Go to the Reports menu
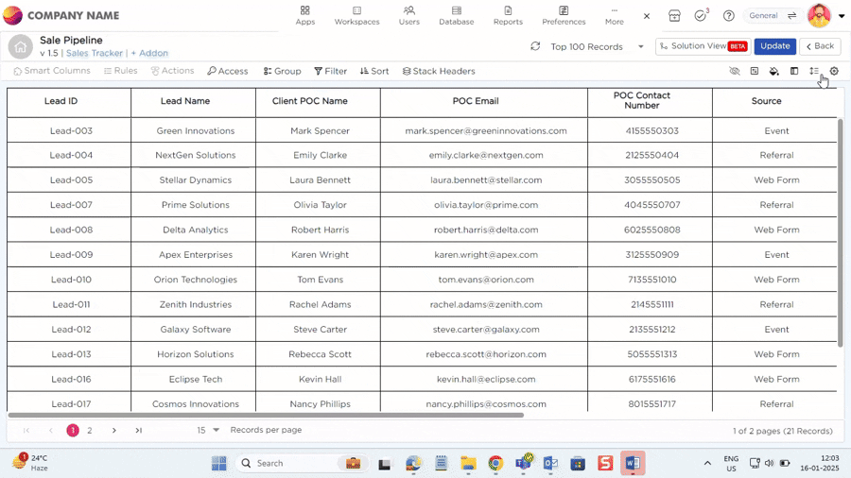The height and width of the screenshot is (478, 851). [508, 15]
